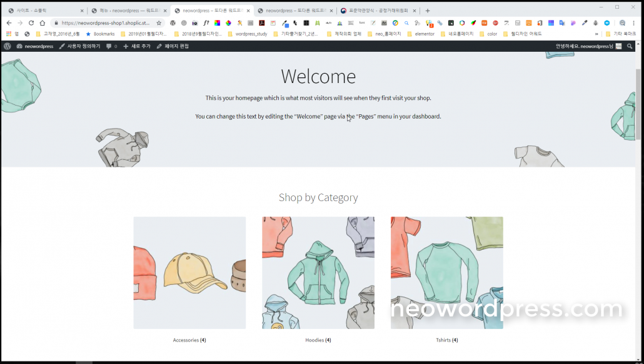
Task: Open the comments bubble in admin bar
Action: tap(111, 46)
